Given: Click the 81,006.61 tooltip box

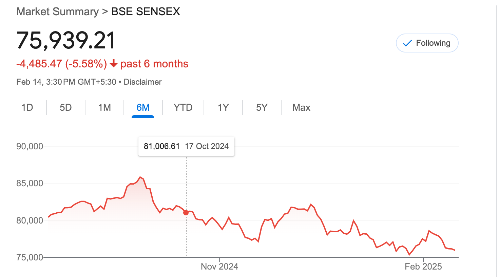Looking at the screenshot, I should point(186,146).
